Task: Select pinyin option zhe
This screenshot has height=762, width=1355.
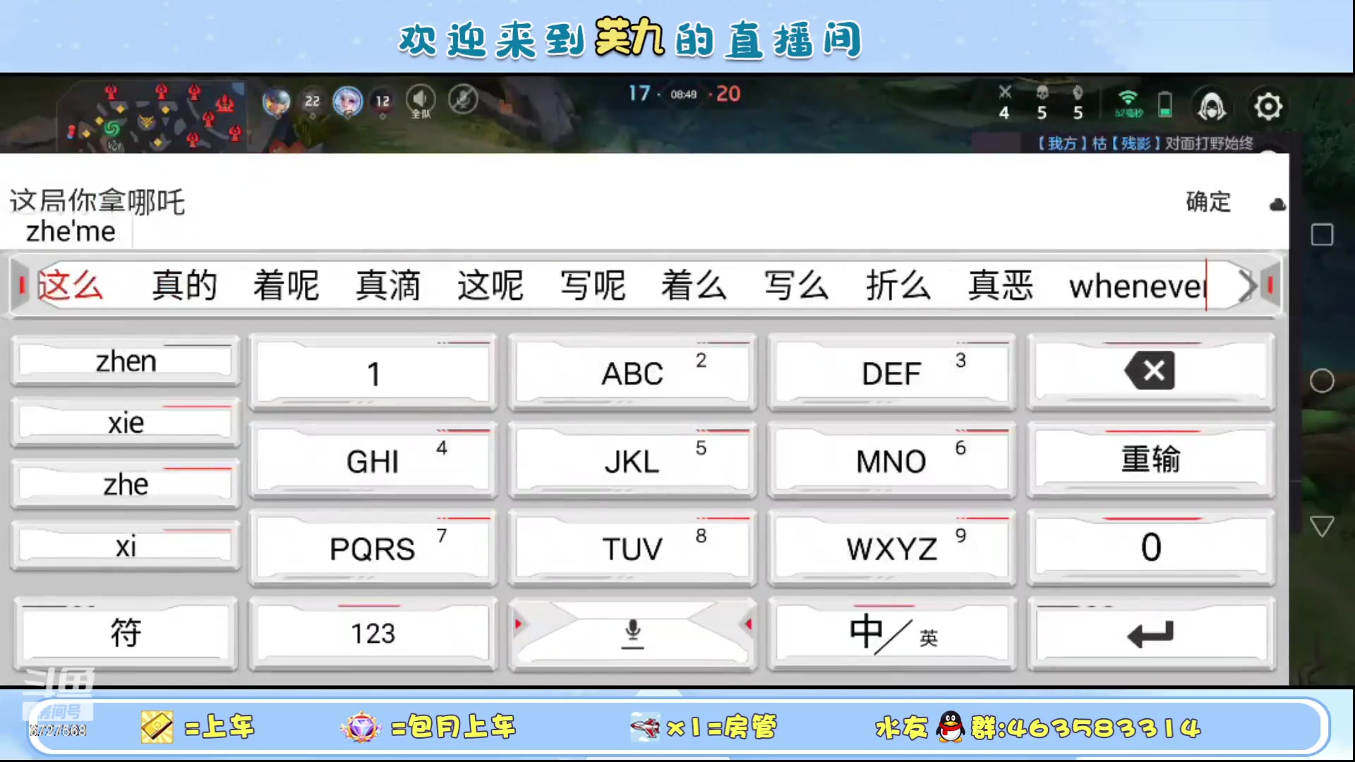Action: click(x=126, y=485)
